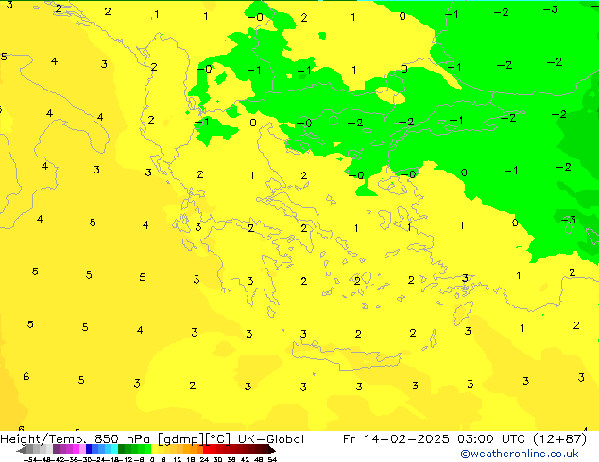
Task: Open the weatheronline.co.uk copyright link
Action: click(520, 454)
